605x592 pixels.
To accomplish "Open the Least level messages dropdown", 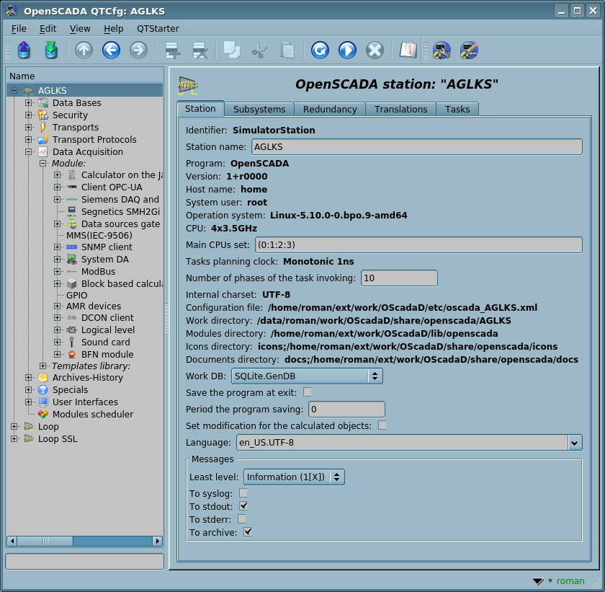I will pos(294,477).
